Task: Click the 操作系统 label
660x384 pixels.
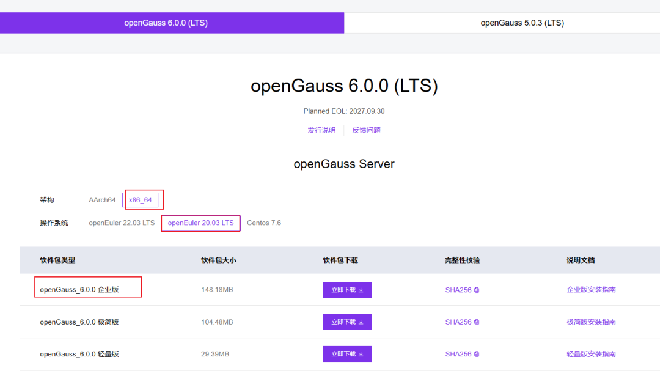Action: pyautogui.click(x=54, y=223)
